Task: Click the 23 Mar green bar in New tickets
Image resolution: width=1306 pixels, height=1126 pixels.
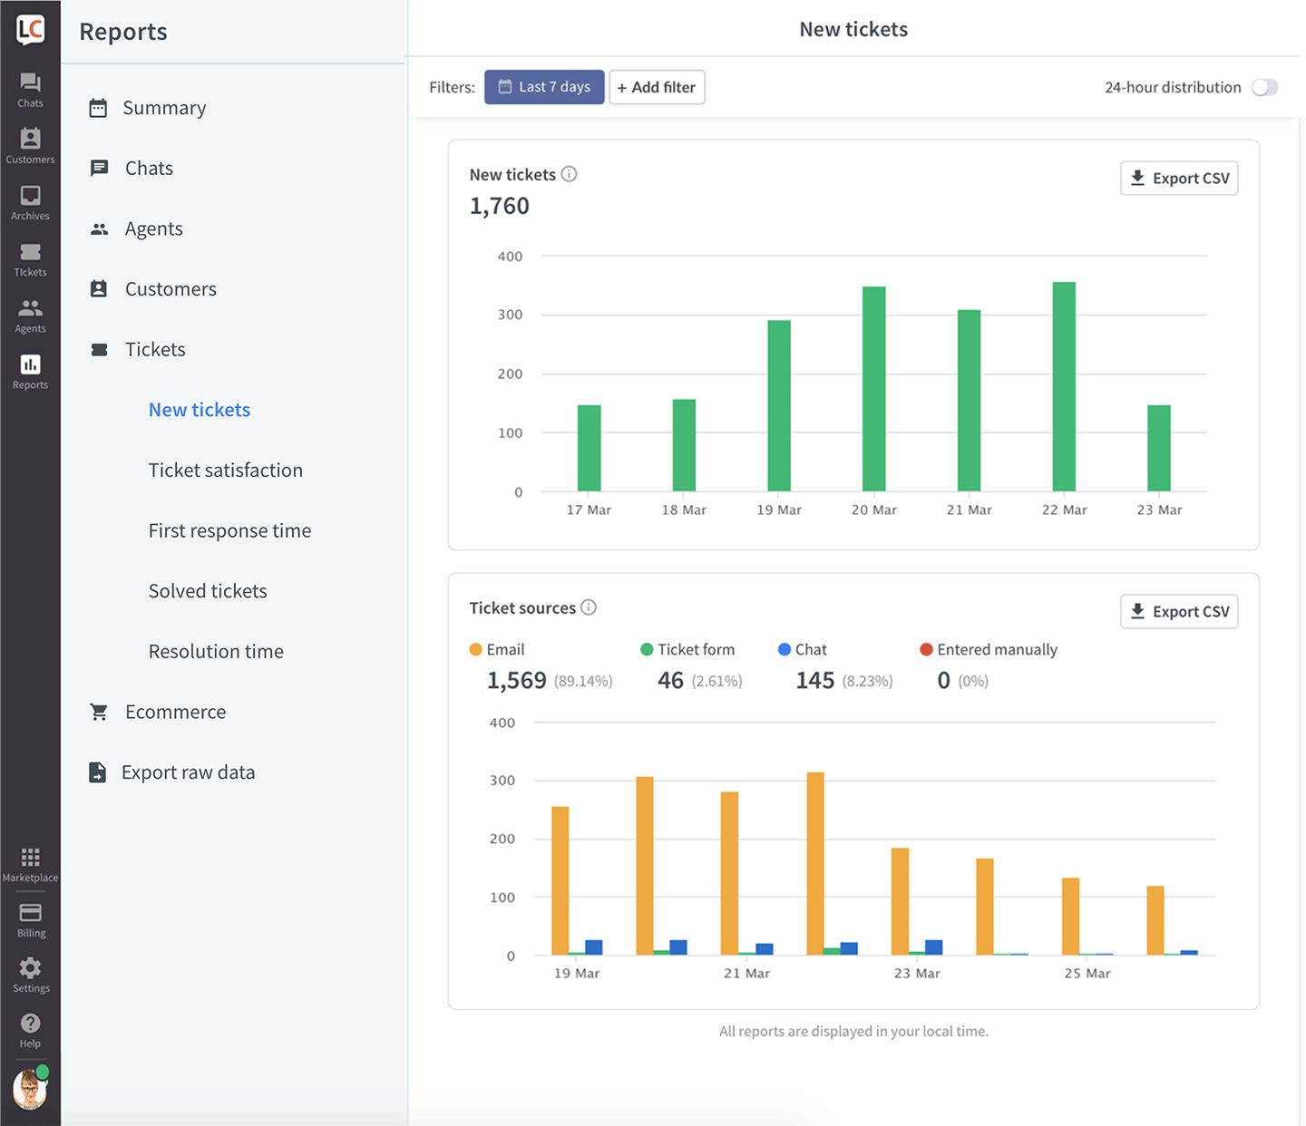Action: pos(1159,448)
